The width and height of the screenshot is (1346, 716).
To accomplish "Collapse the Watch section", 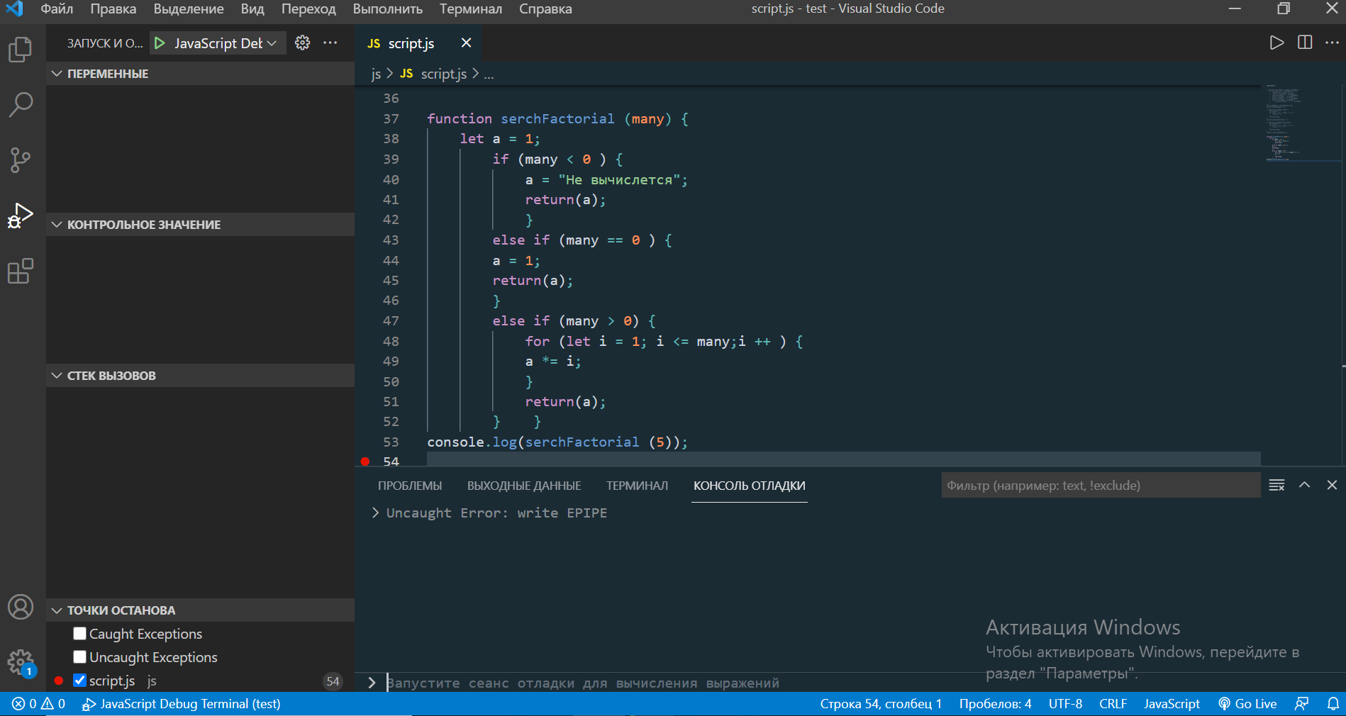I will point(200,225).
